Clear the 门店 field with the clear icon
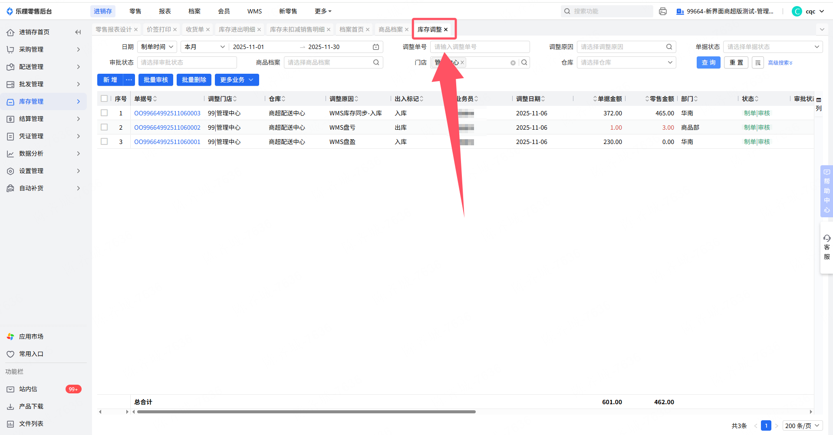Image resolution: width=833 pixels, height=435 pixels. 513,63
